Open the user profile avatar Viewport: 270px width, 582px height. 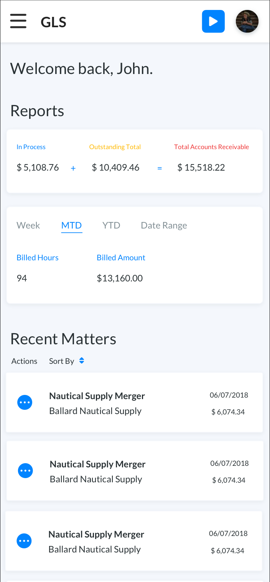[x=247, y=21]
